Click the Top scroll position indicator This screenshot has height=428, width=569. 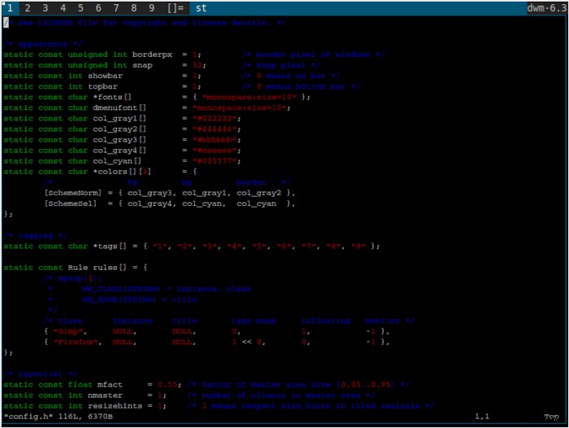[552, 417]
